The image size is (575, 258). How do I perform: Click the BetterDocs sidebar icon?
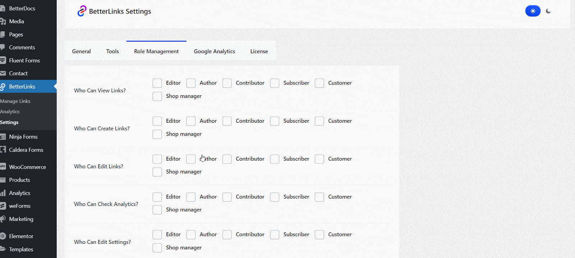click(x=3, y=8)
